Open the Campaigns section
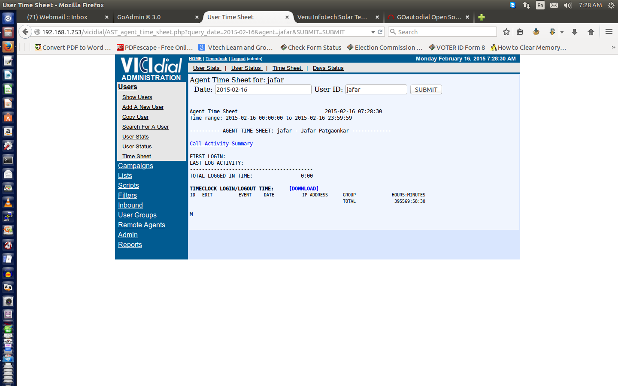 [136, 166]
